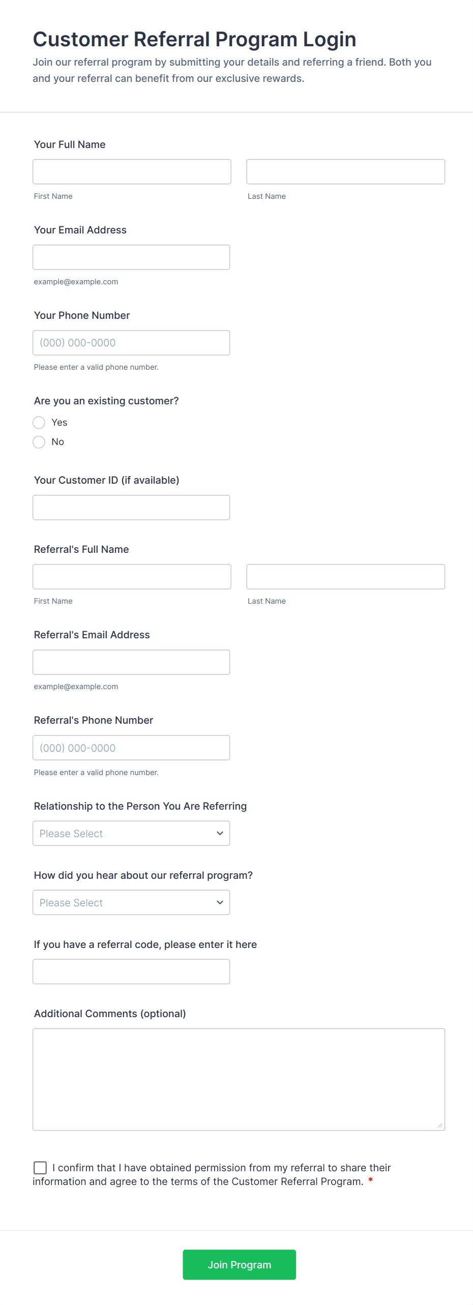This screenshot has height=1305, width=473.
Task: Click the Your Phone Number field
Action: (131, 343)
